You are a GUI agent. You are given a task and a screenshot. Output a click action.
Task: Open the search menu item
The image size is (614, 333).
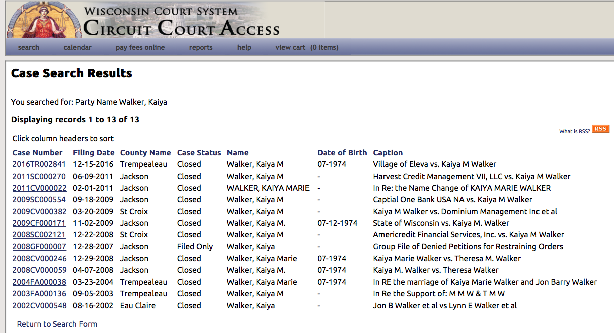pos(28,47)
